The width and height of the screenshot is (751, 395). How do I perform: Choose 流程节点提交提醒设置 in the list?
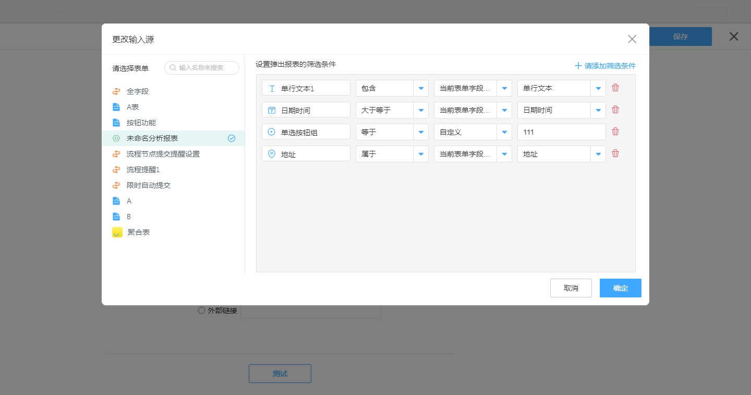click(163, 154)
